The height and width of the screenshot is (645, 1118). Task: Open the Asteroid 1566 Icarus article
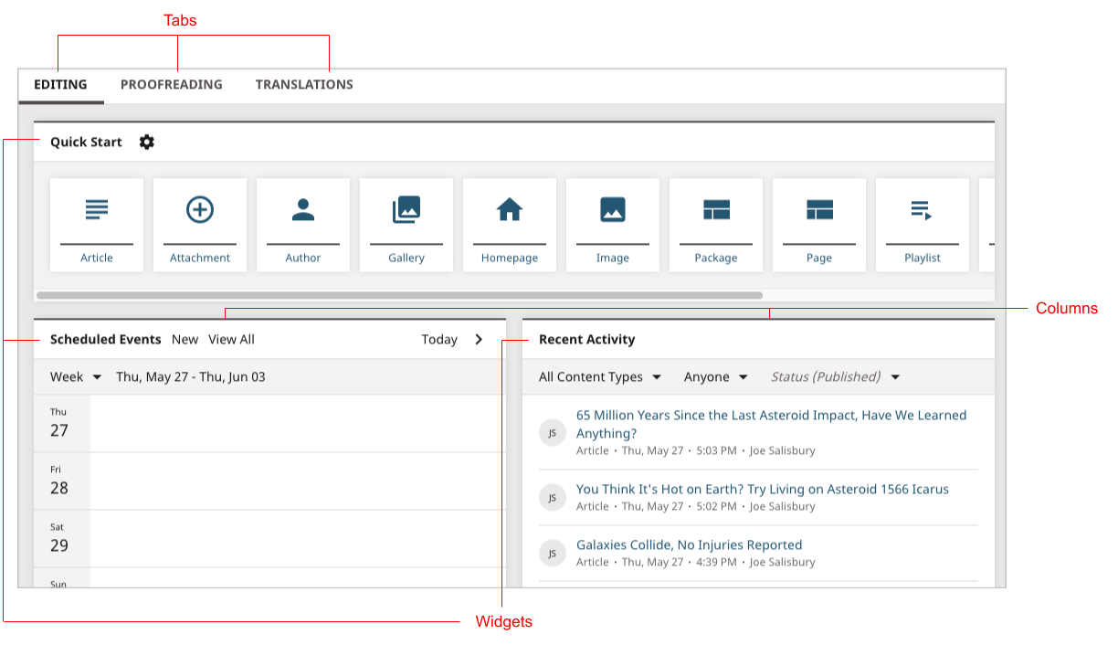point(763,489)
